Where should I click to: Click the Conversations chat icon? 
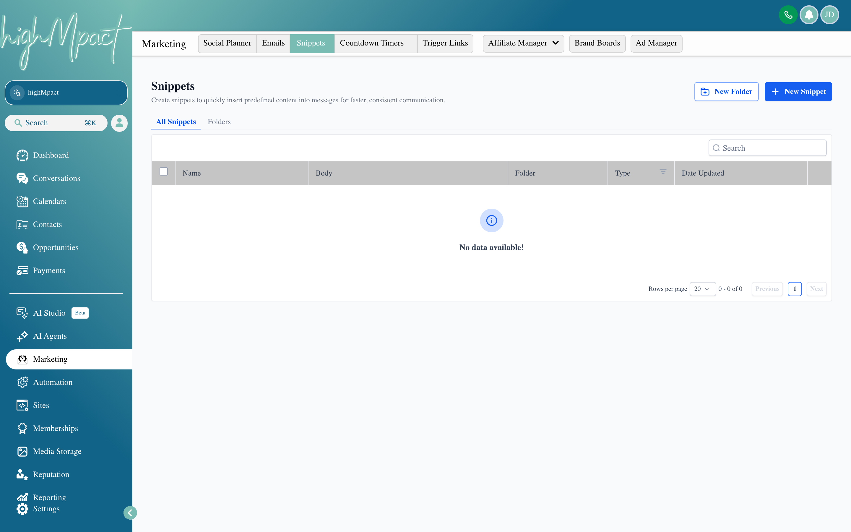tap(22, 179)
